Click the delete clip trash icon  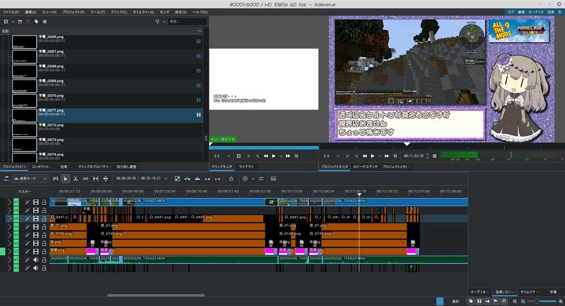(x=28, y=21)
